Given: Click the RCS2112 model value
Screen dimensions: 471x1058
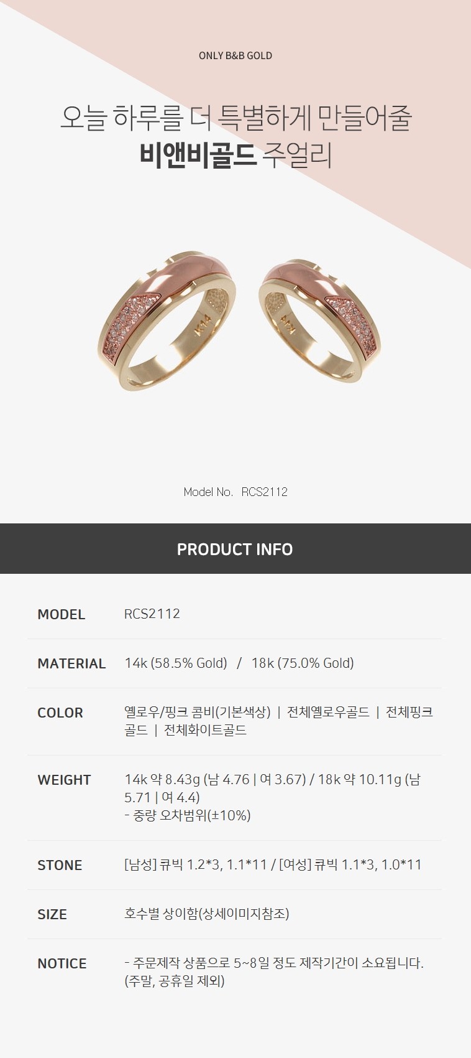Looking at the screenshot, I should [x=152, y=614].
